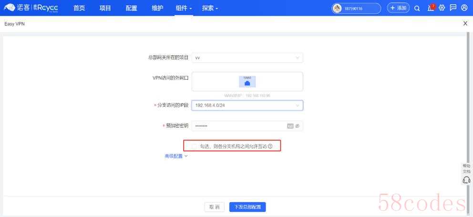This screenshot has height=217, width=473.
Task: Click into the 预加密密钥 password field
Action: (238, 126)
